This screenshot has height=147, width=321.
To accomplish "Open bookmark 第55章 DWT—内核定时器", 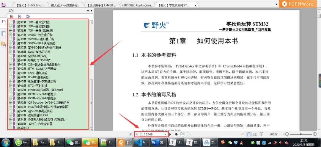I will [x=35, y=124].
